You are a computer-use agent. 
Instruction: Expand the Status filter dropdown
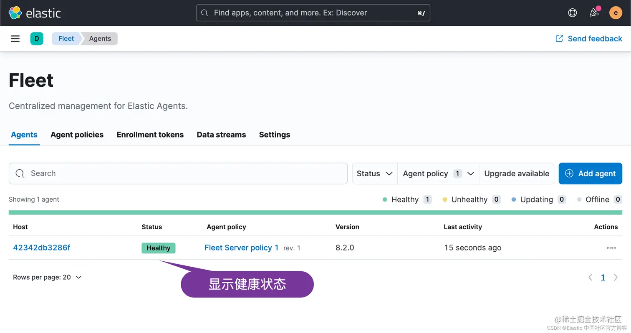[375, 173]
